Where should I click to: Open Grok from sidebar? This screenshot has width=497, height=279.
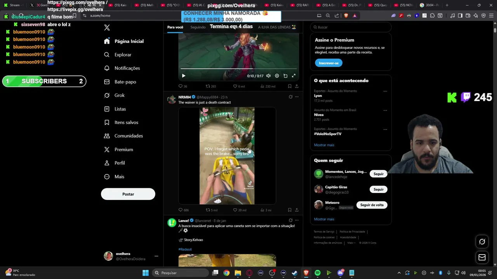[114, 95]
